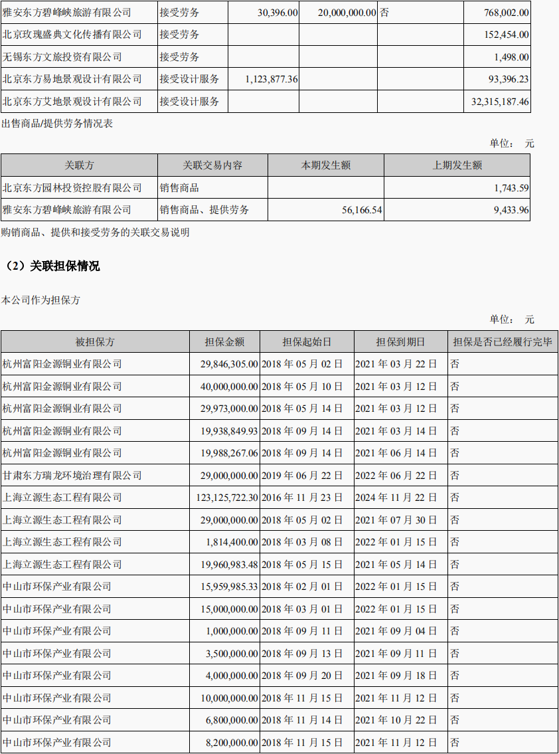Click the guarantee amount 3,500,000.00
This screenshot has width=559, height=754.
point(232,654)
